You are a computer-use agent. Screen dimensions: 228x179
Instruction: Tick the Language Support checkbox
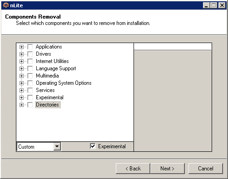(30, 68)
